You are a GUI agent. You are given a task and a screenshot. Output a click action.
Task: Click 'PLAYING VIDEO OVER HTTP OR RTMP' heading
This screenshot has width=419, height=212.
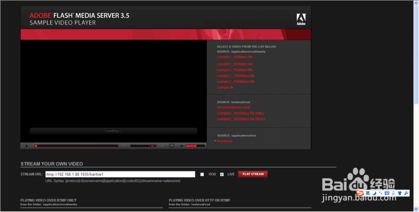pos(199,200)
